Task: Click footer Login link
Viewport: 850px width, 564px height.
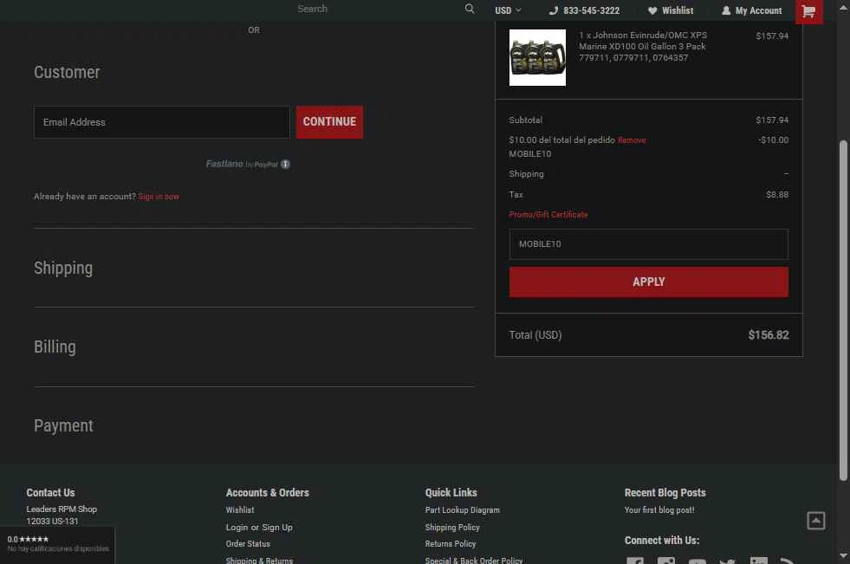Action: 237,527
